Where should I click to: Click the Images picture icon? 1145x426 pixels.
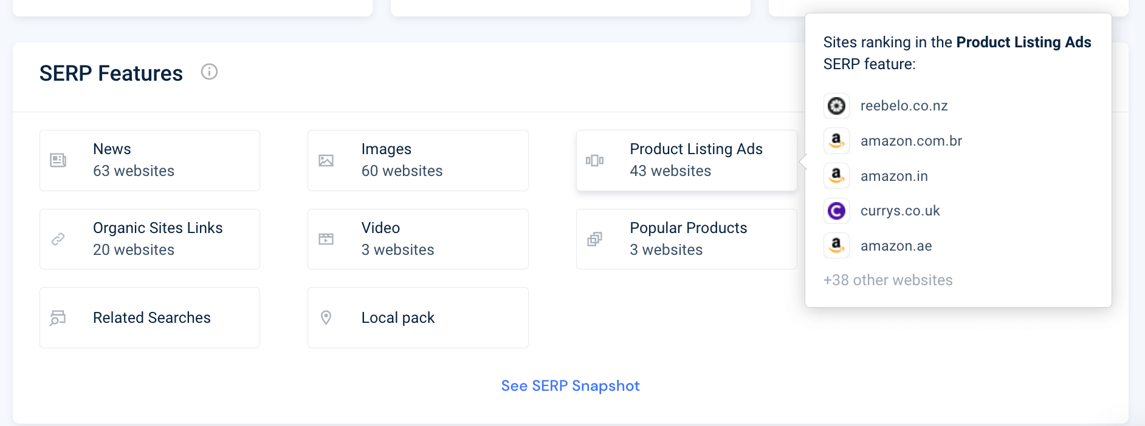pyautogui.click(x=326, y=160)
